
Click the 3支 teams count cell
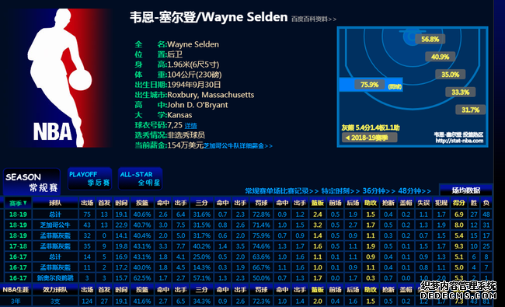click(x=55, y=302)
